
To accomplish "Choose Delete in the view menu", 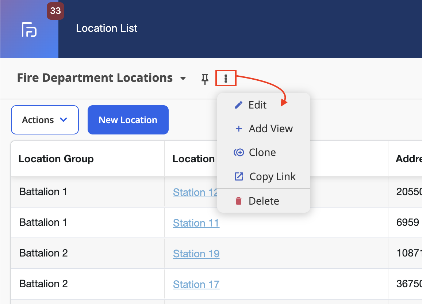I will [x=264, y=201].
